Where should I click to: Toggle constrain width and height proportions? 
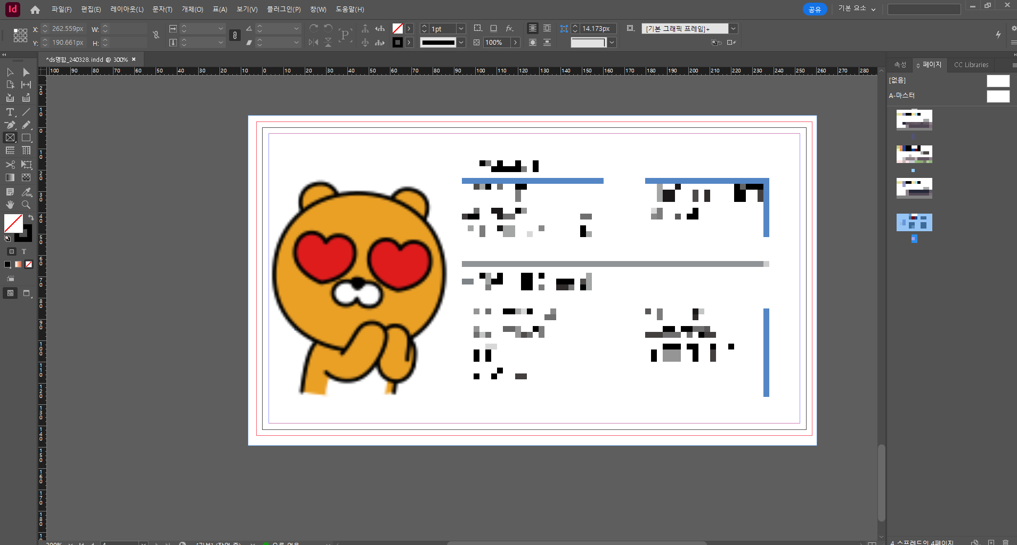(x=156, y=35)
